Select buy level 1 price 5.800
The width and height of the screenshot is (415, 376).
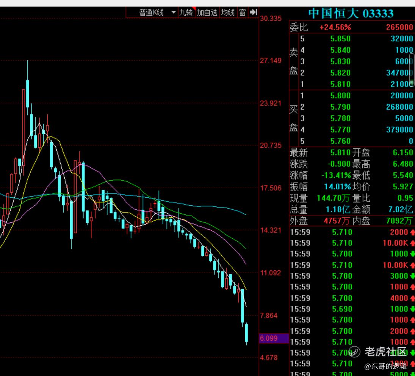(340, 96)
